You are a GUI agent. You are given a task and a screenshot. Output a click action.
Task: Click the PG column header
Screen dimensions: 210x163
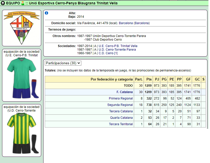pyautogui.click(x=164, y=79)
